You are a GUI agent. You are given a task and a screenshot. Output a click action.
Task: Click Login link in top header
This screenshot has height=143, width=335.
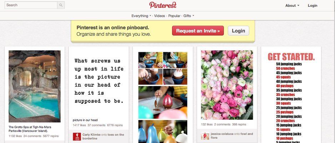coord(312,6)
